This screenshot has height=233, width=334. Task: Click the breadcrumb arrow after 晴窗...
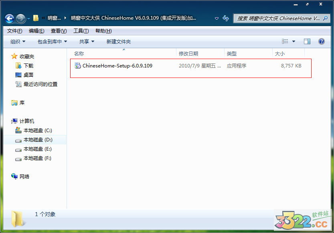click(x=65, y=18)
